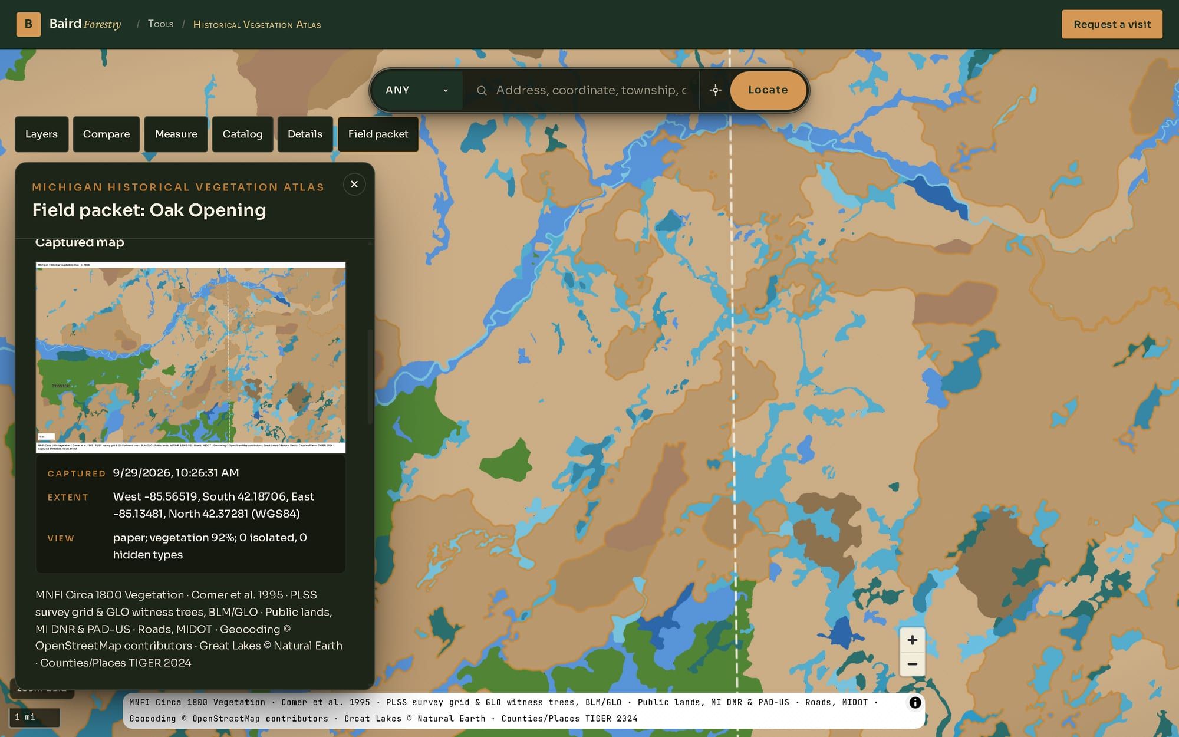Click Request a visit button
Screen dimensions: 1179x737
1112,24
